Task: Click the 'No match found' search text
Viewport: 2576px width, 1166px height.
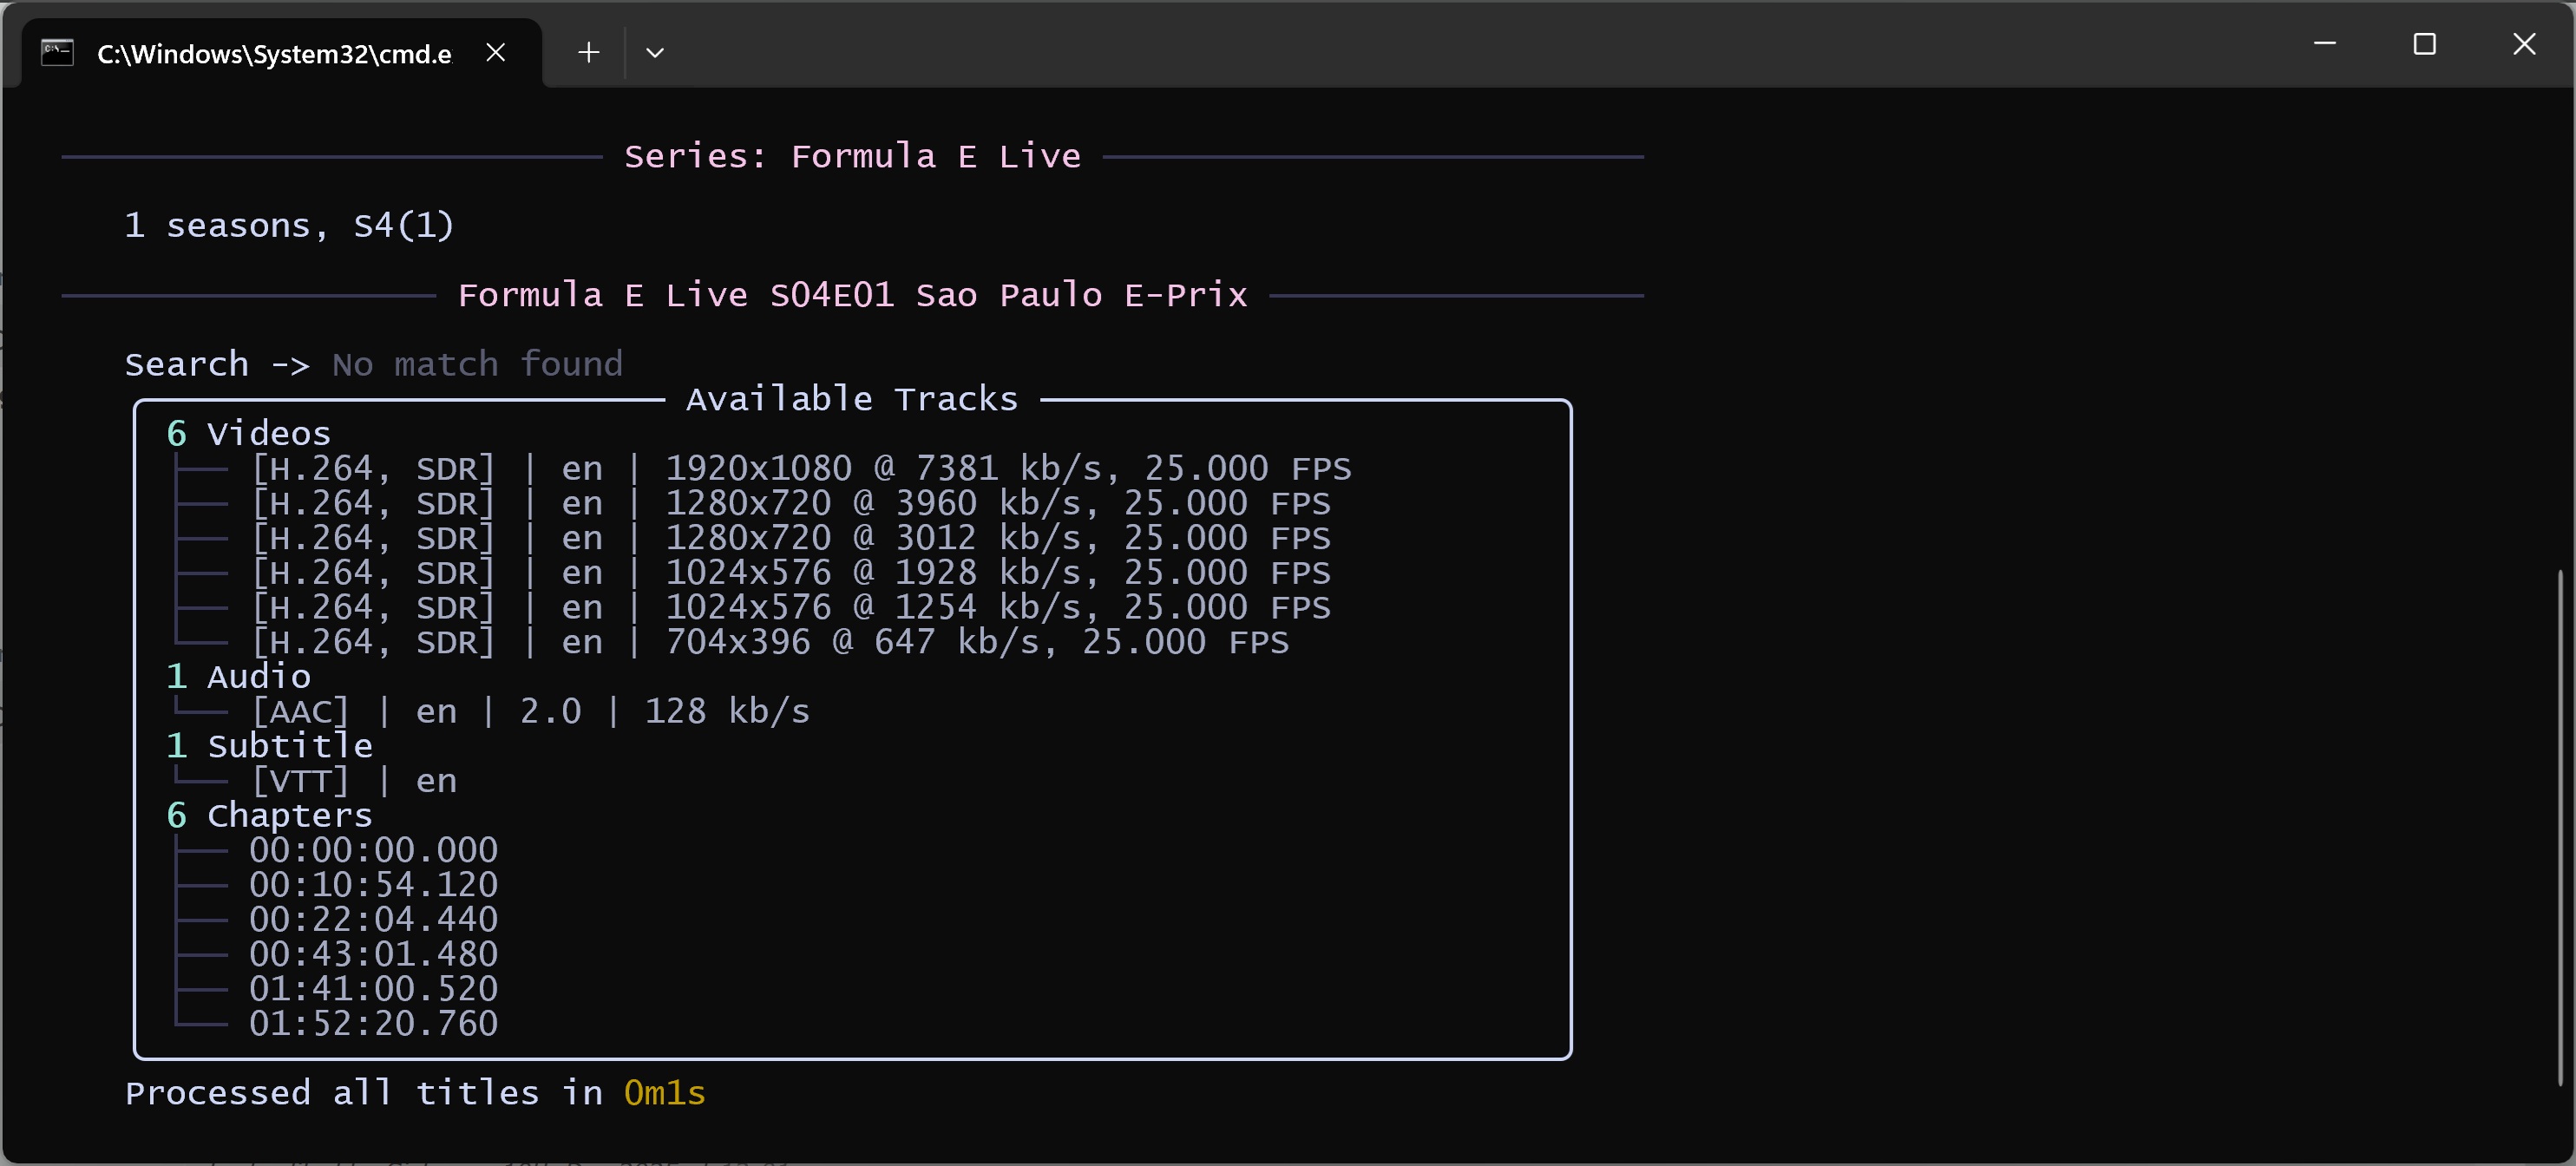Action: [x=477, y=364]
